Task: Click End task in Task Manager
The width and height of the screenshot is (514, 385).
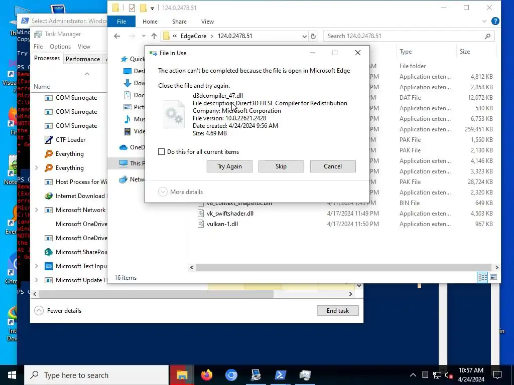Action: click(338, 311)
